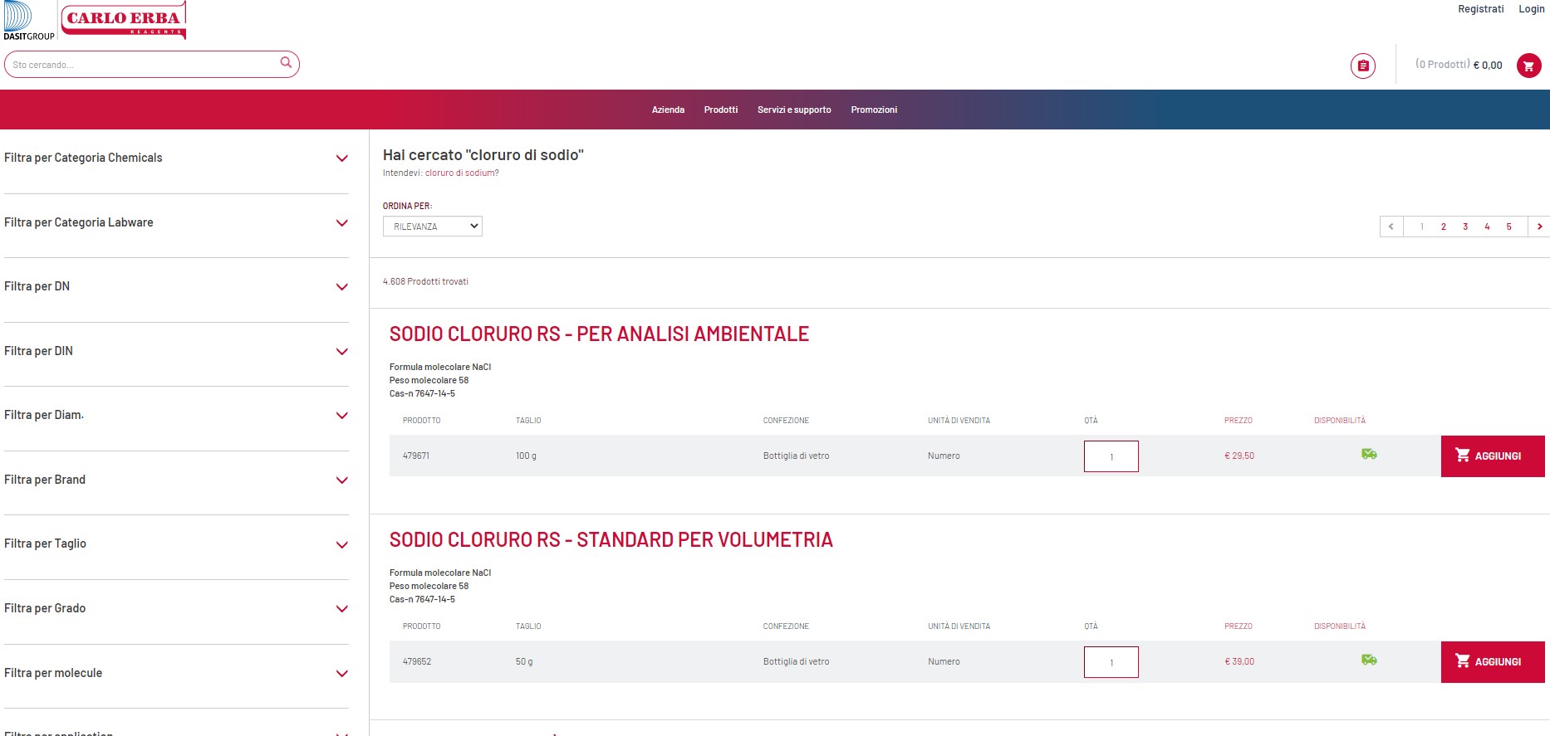The height and width of the screenshot is (736, 1550).
Task: Open the order list clipboard icon
Action: (1362, 66)
